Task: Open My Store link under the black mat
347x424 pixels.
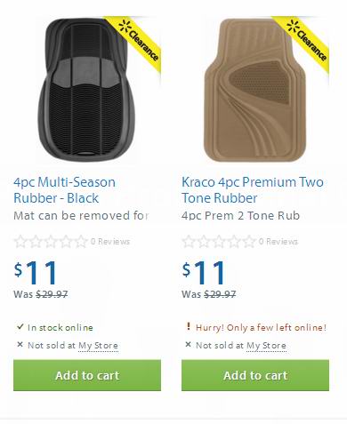Action: tap(98, 346)
